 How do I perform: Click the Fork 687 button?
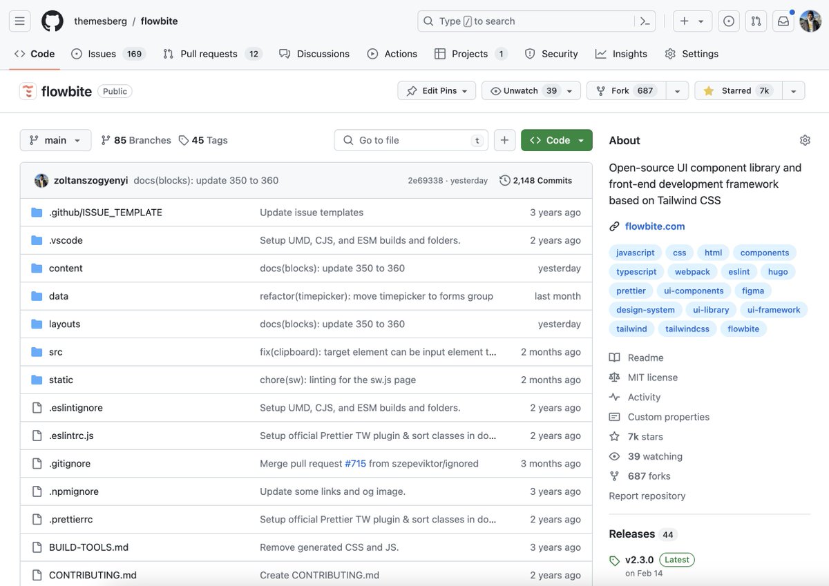[626, 91]
